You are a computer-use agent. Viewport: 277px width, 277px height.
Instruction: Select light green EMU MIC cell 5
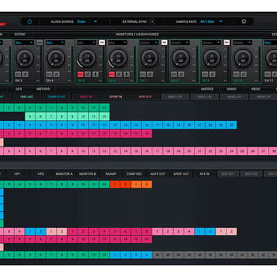click(x=30, y=116)
